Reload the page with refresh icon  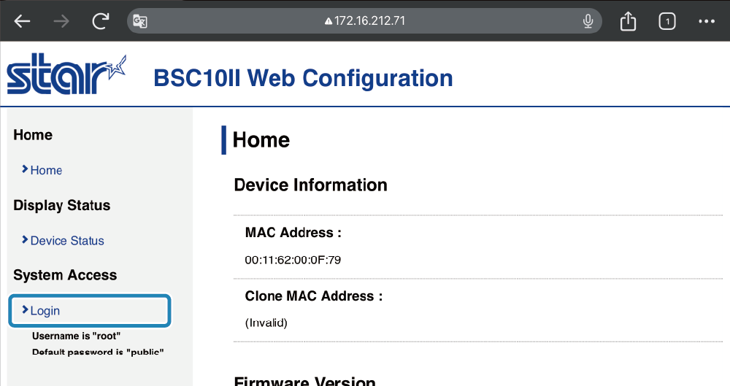pyautogui.click(x=101, y=21)
